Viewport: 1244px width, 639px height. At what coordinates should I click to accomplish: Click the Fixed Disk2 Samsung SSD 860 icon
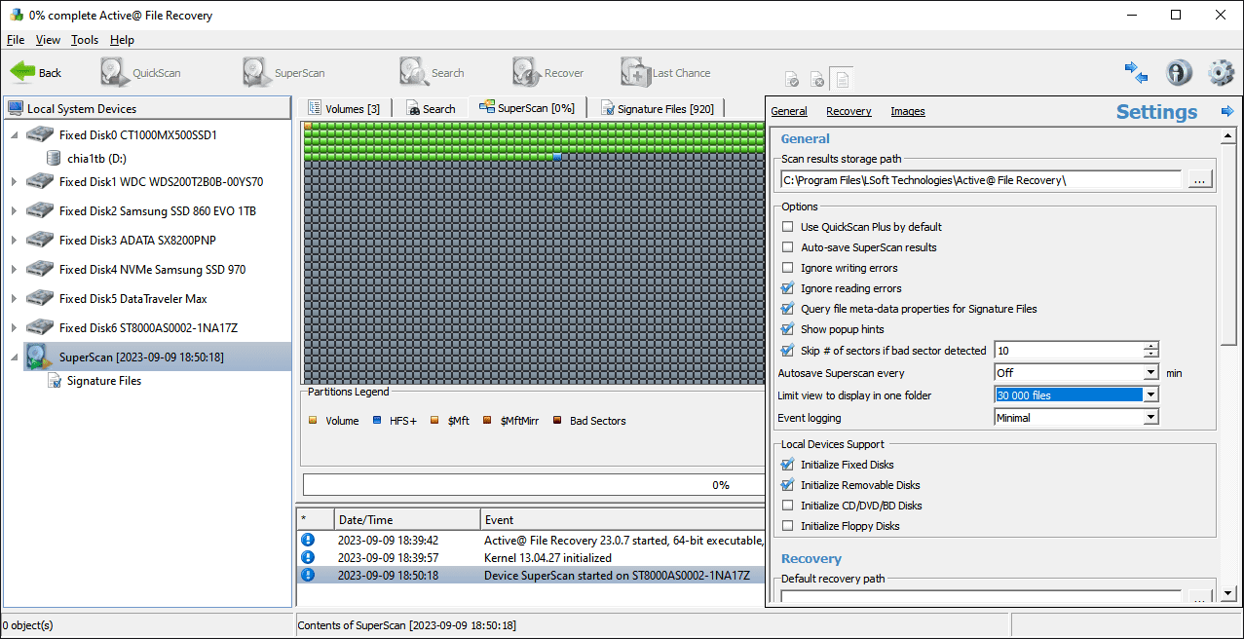[x=40, y=210]
